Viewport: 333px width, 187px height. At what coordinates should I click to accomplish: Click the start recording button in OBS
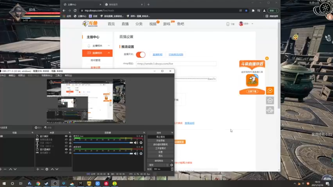pyautogui.click(x=160, y=140)
